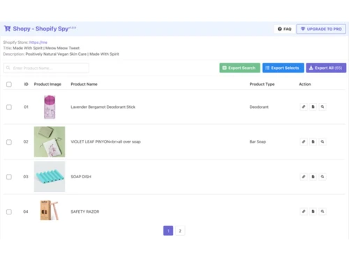Image resolution: width=349 pixels, height=261 pixels.
Task: Click the magnifier icon for SAFETY RAZOR row
Action: [322, 212]
